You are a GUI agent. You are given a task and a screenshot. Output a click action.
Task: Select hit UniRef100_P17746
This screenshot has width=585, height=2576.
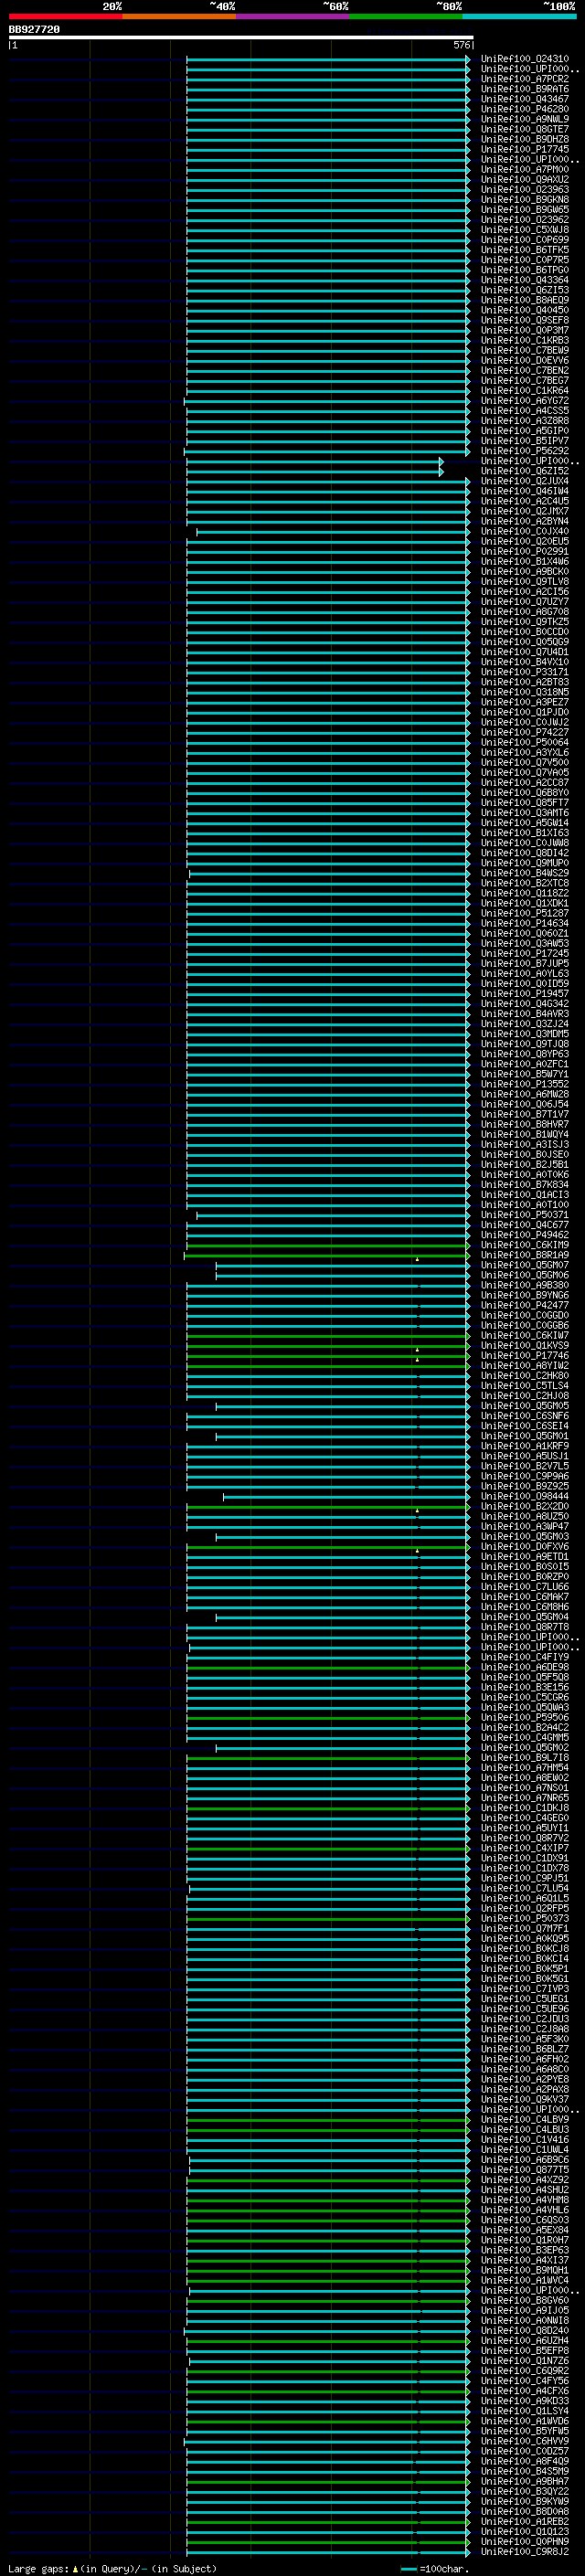pyautogui.click(x=525, y=1355)
